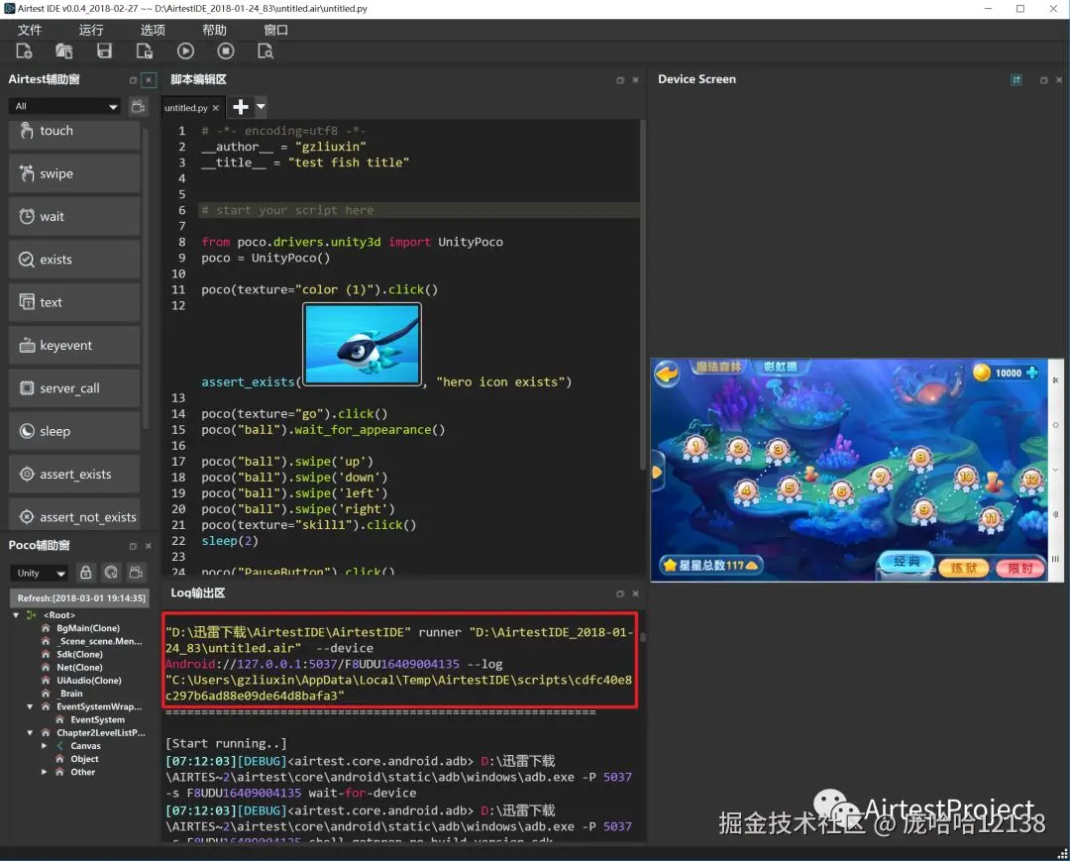Open the 选项 menu
The width and height of the screenshot is (1070, 861).
[153, 30]
